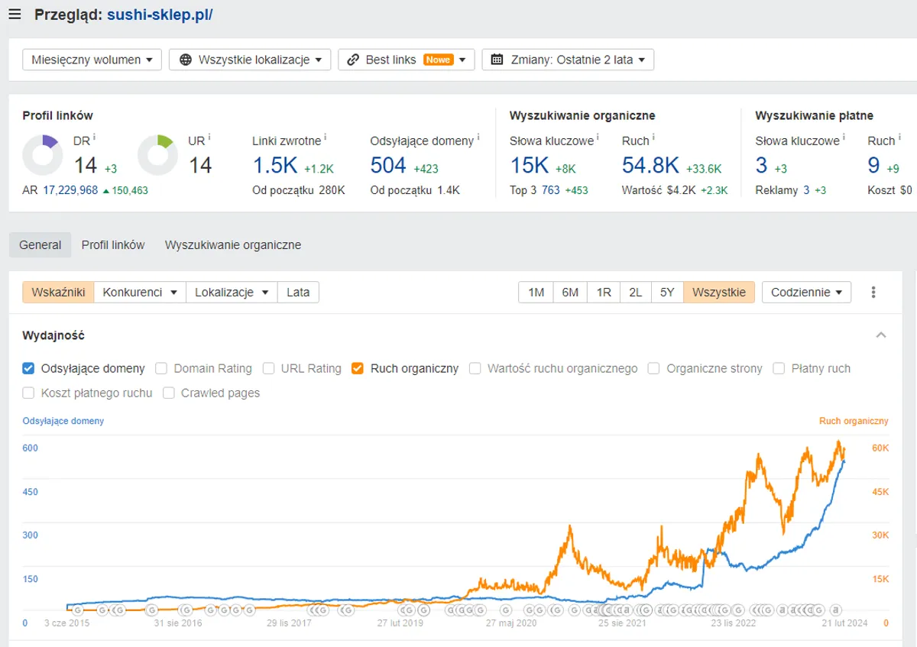Set chart range to 1R
This screenshot has height=647, width=917.
pos(604,292)
